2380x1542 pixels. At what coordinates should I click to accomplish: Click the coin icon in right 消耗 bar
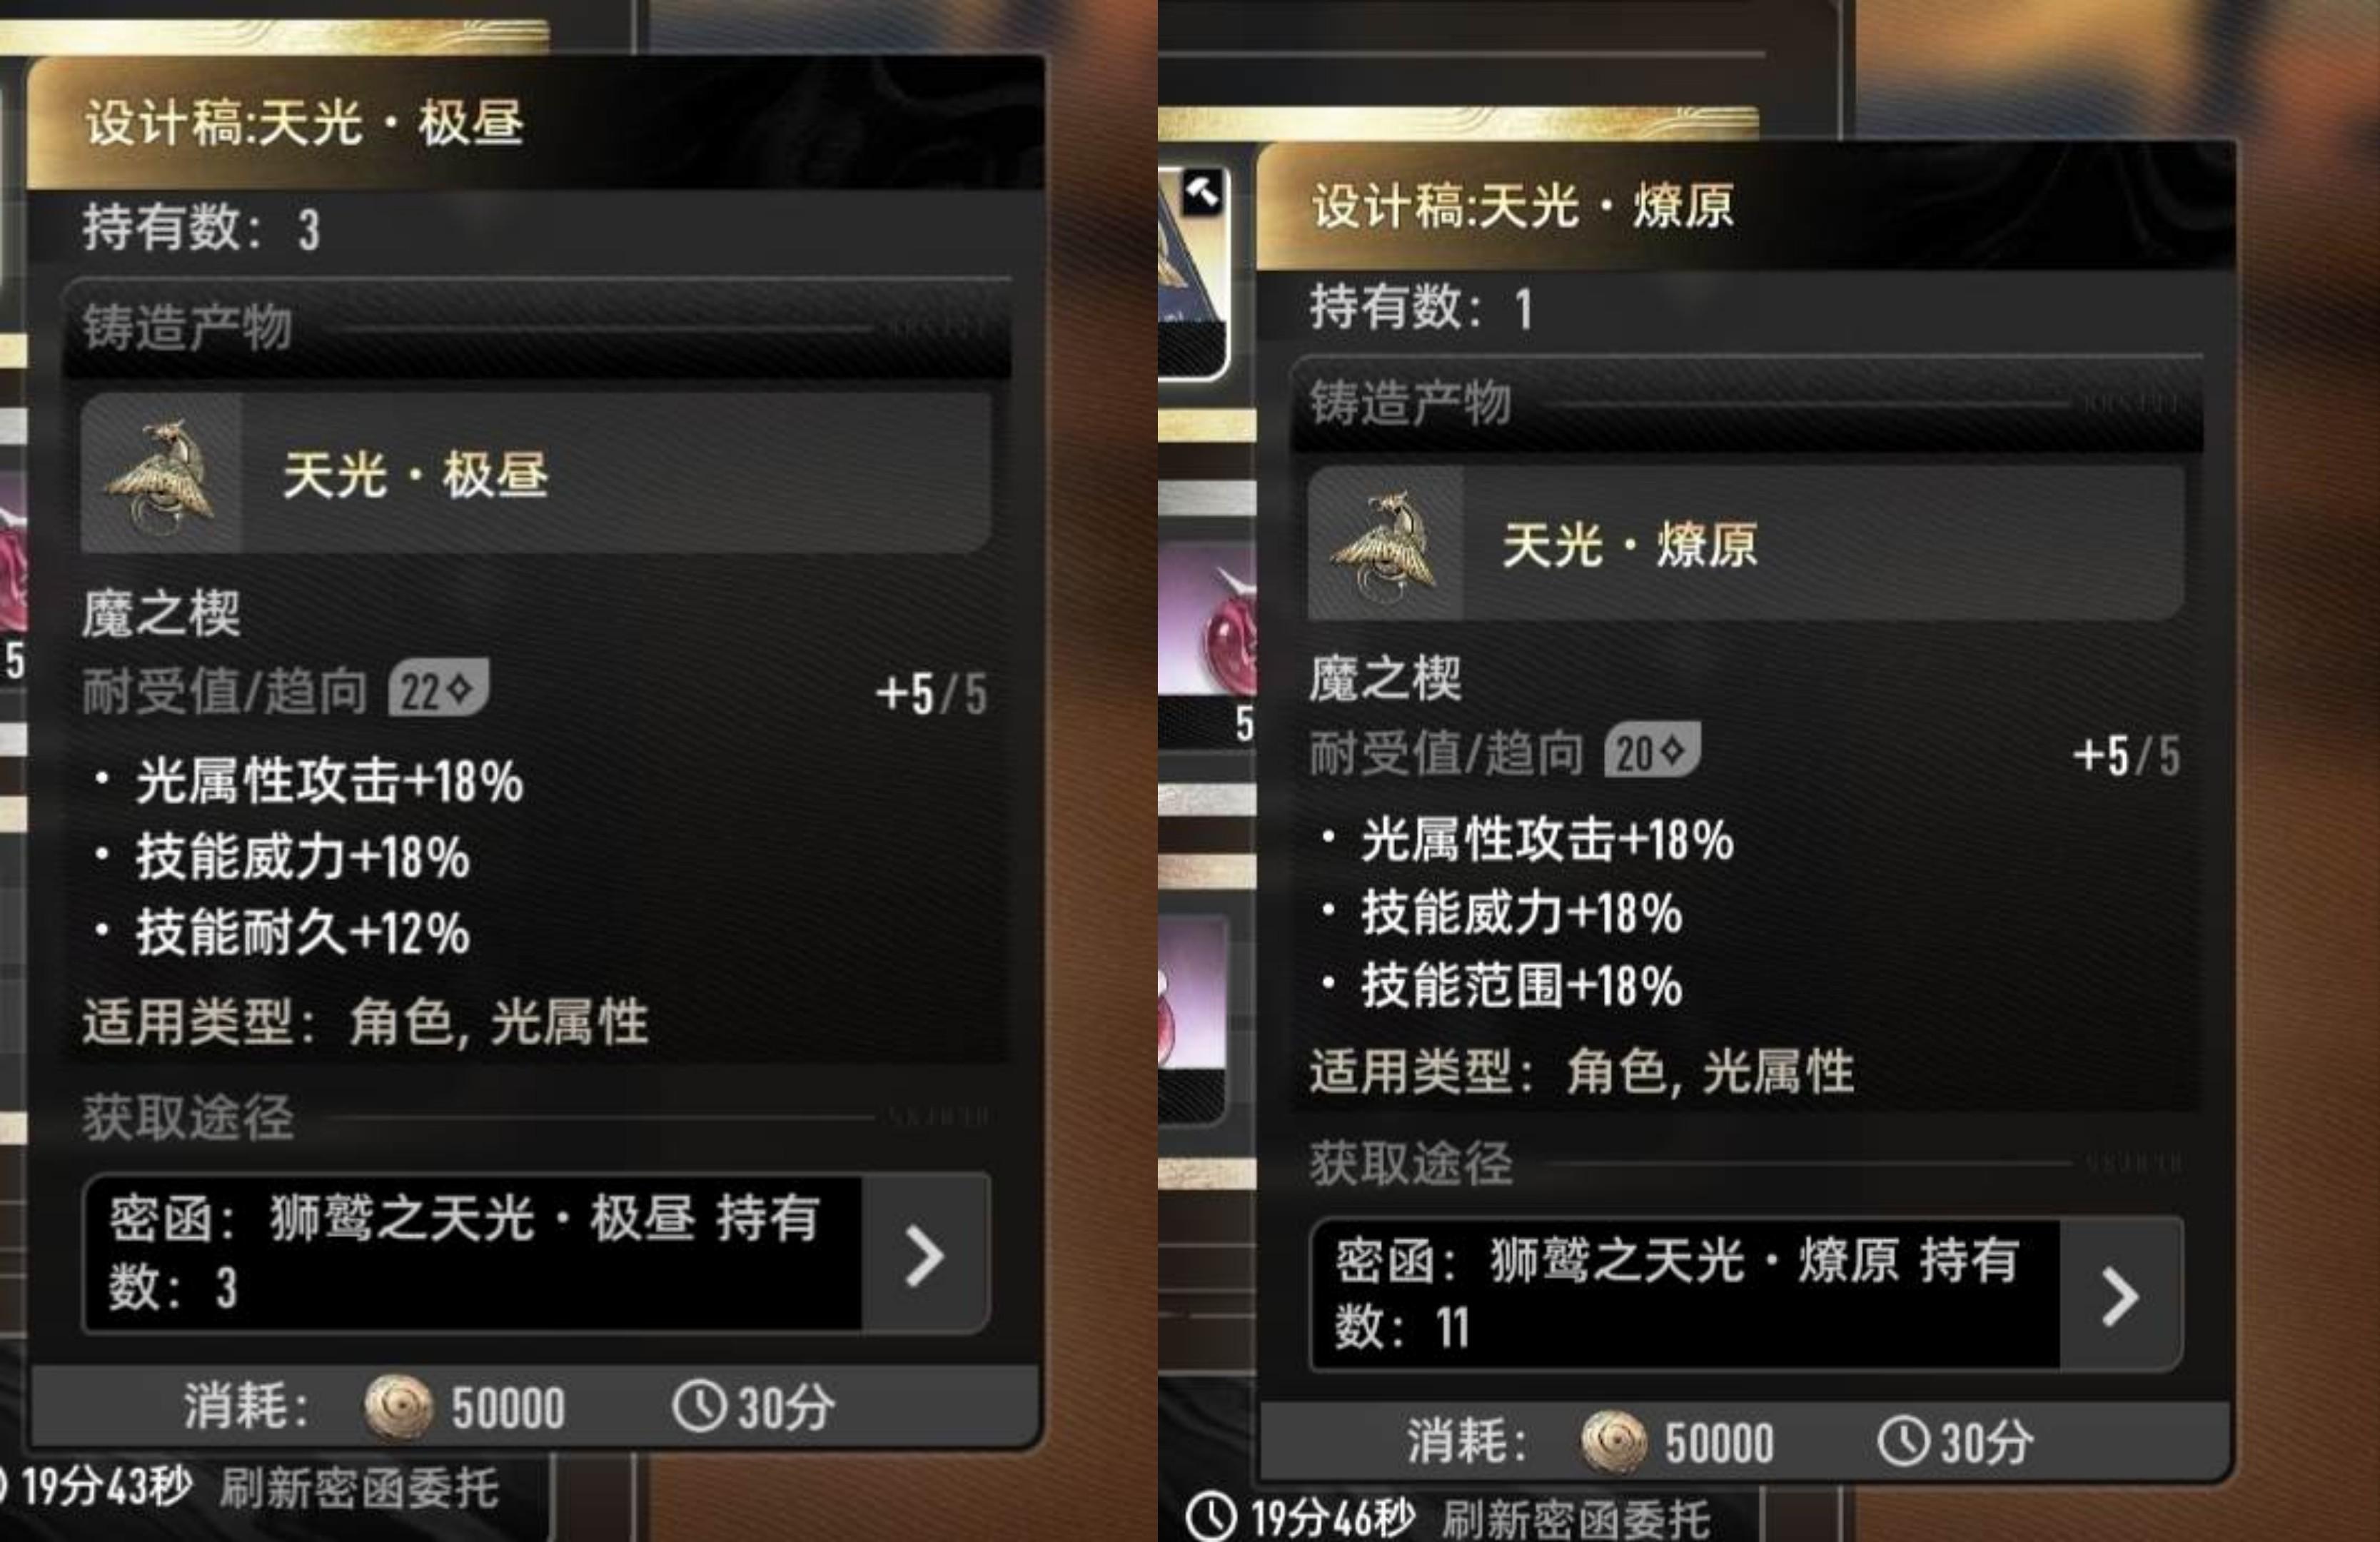[x=1613, y=1442]
